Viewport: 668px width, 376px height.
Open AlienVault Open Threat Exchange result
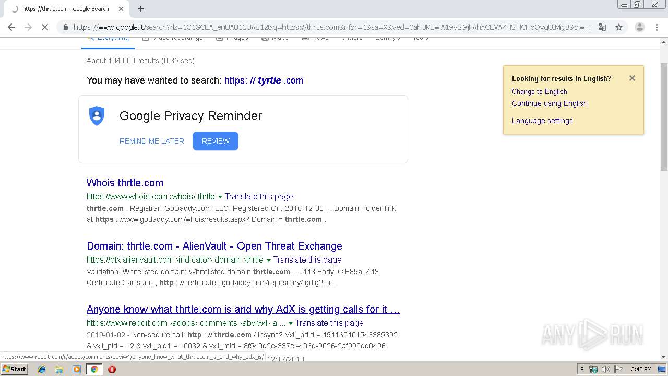(214, 246)
